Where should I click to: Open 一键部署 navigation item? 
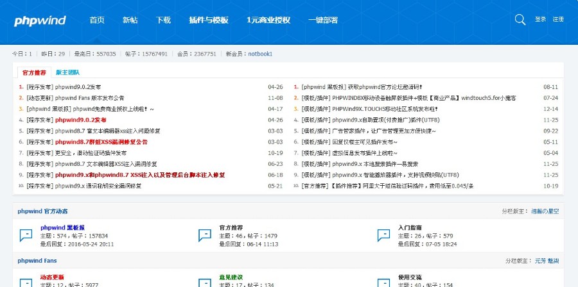point(323,20)
